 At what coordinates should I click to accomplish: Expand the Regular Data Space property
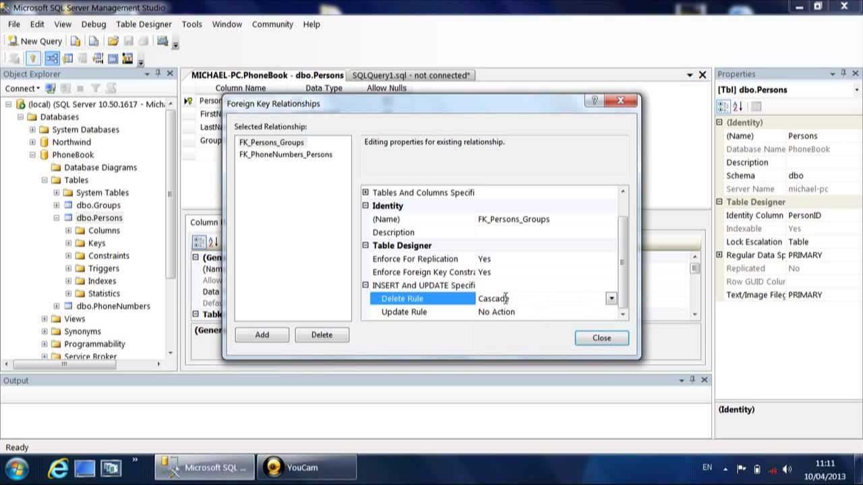tap(719, 255)
